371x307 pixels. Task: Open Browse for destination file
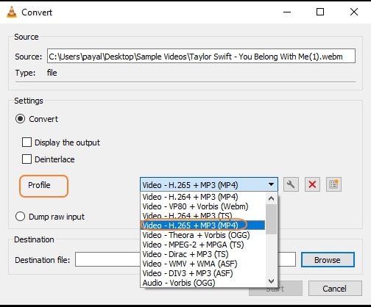click(328, 260)
